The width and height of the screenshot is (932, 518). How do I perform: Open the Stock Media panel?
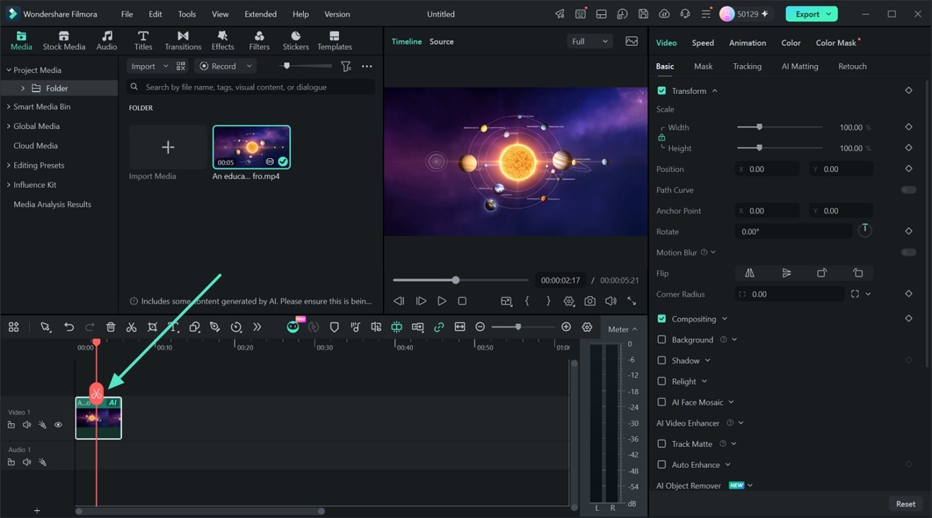pyautogui.click(x=64, y=41)
